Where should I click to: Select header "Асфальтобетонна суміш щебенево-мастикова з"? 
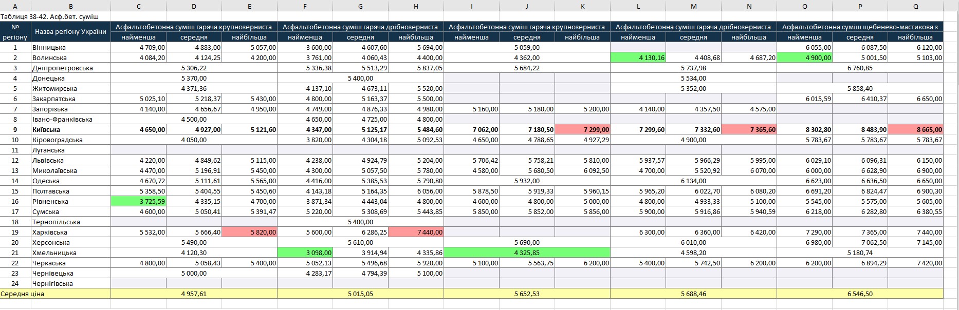point(860,27)
